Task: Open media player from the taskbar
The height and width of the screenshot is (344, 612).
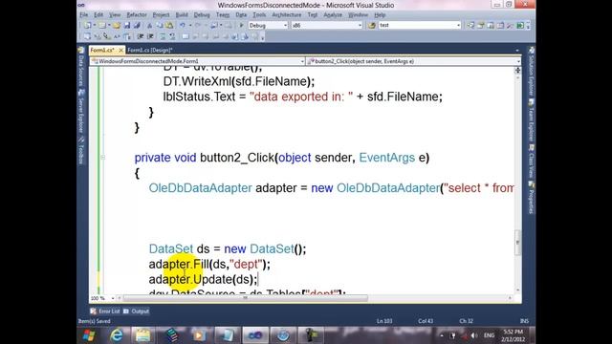Action: 199,335
